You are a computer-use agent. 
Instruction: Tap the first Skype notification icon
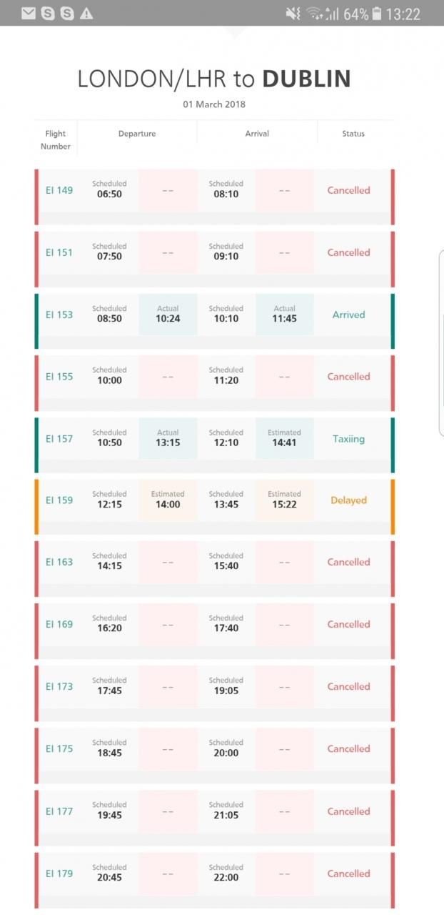pos(48,14)
